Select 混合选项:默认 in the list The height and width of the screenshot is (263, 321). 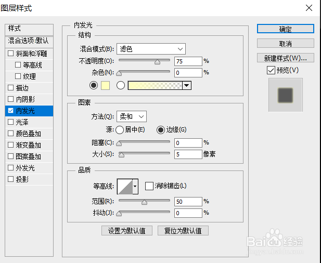pyautogui.click(x=29, y=42)
